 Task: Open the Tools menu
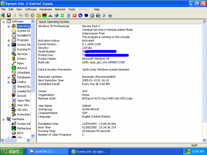click(x=72, y=9)
